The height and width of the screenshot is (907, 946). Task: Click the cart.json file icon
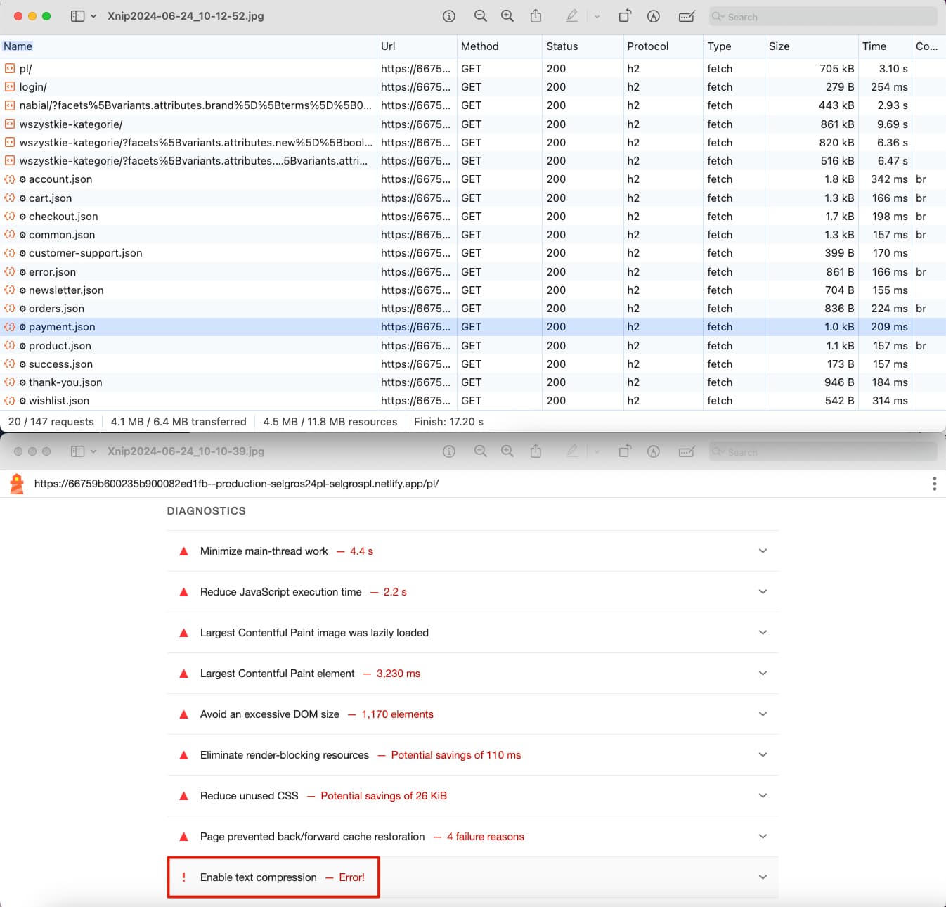click(x=10, y=198)
